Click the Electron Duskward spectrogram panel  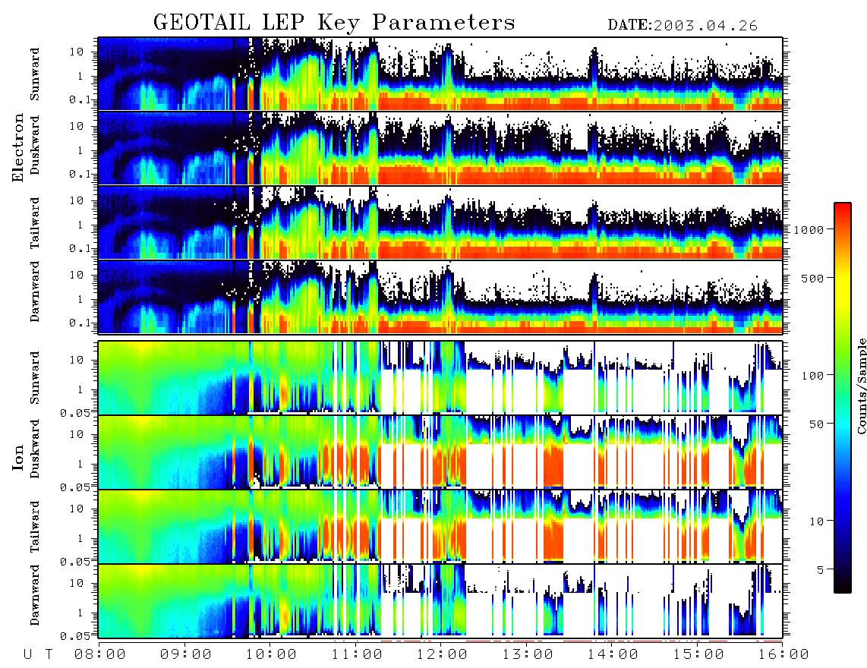(x=440, y=148)
